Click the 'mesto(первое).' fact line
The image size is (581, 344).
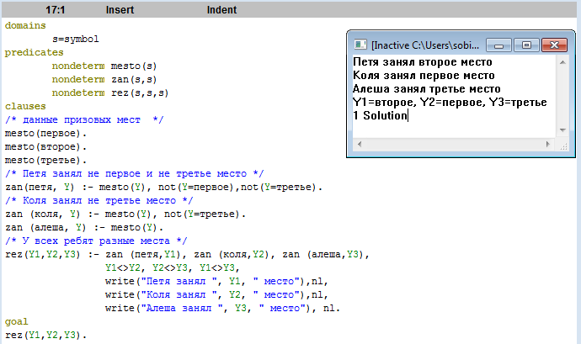pyautogui.click(x=45, y=133)
